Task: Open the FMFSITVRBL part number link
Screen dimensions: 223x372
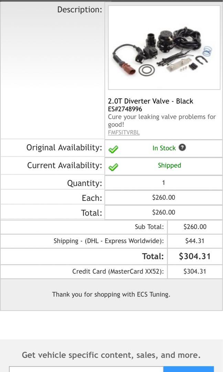Action: (124, 132)
